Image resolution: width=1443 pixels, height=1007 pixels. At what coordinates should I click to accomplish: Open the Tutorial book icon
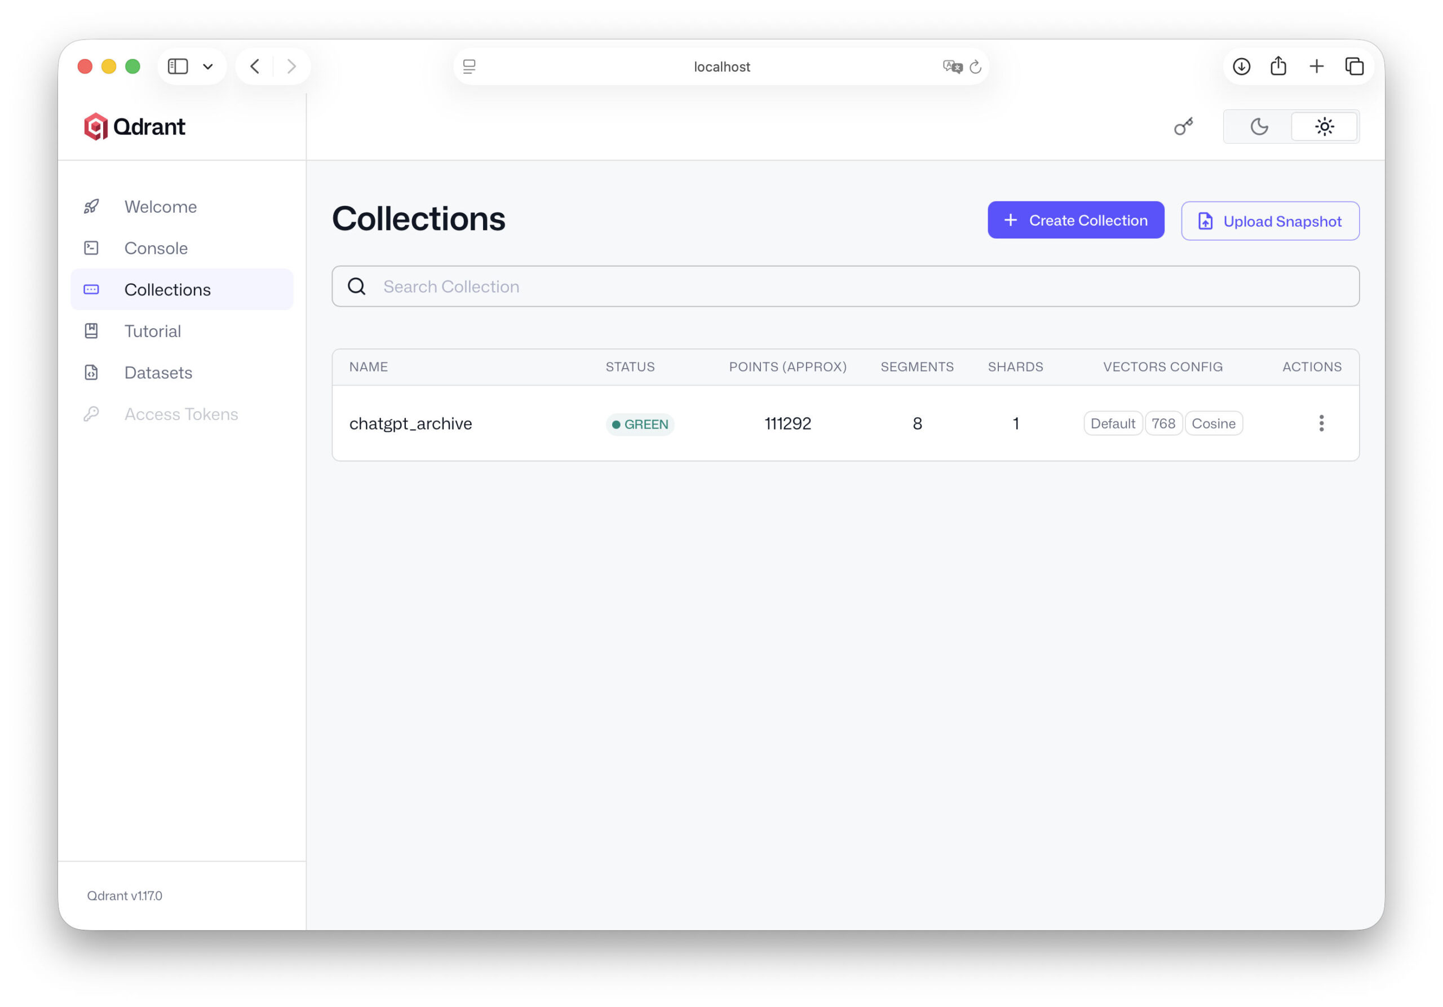click(92, 330)
